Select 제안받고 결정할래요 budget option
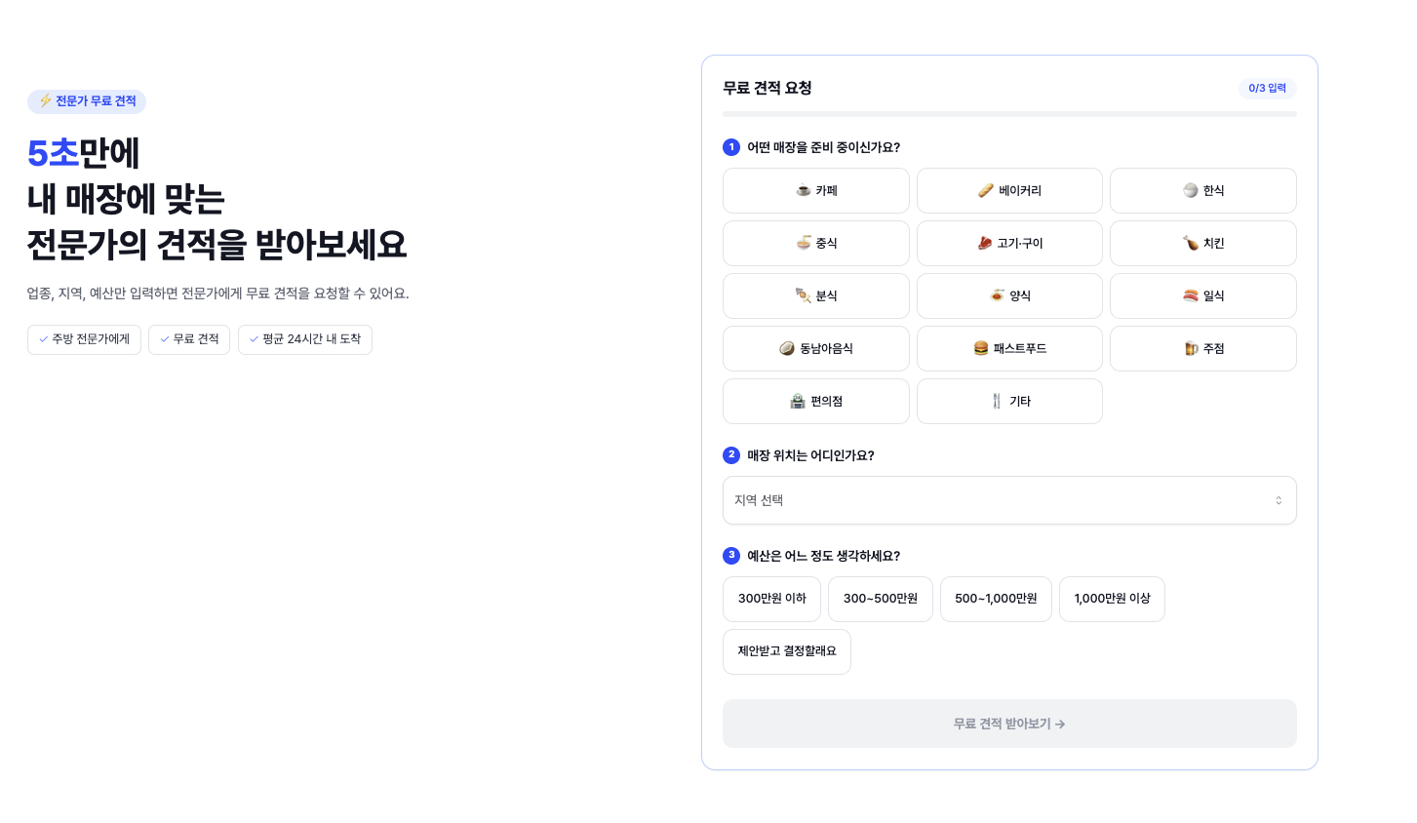Image resolution: width=1417 pixels, height=823 pixels. tap(786, 651)
